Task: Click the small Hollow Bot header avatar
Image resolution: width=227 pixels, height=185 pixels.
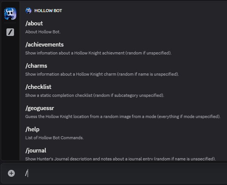Action: coord(28,11)
